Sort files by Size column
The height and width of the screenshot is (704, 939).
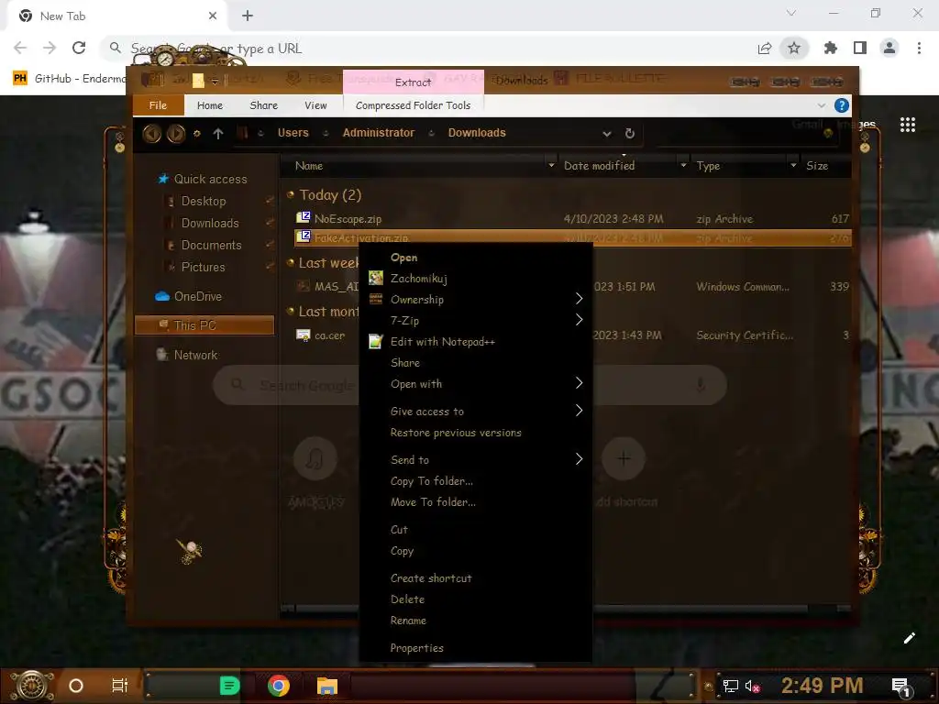pos(817,166)
